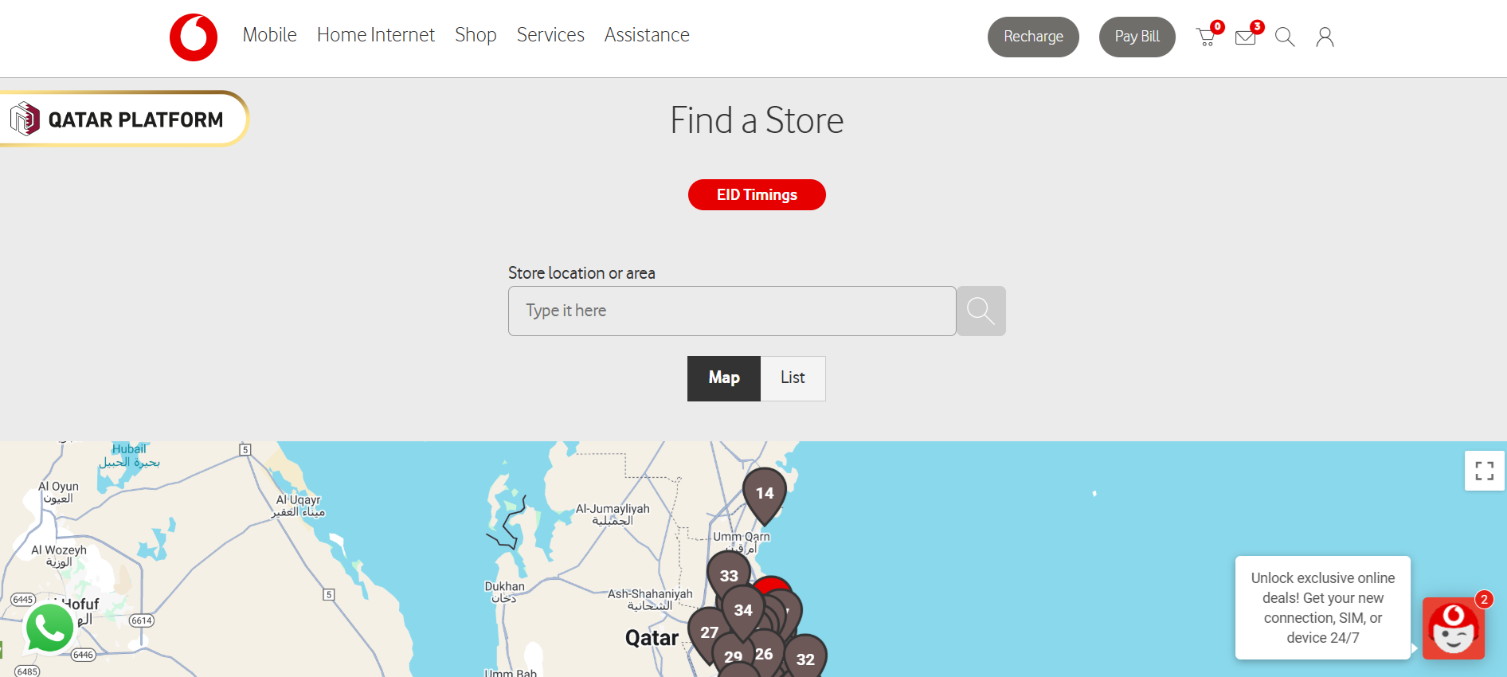Image resolution: width=1507 pixels, height=677 pixels.
Task: Open the user account icon
Action: tap(1325, 37)
